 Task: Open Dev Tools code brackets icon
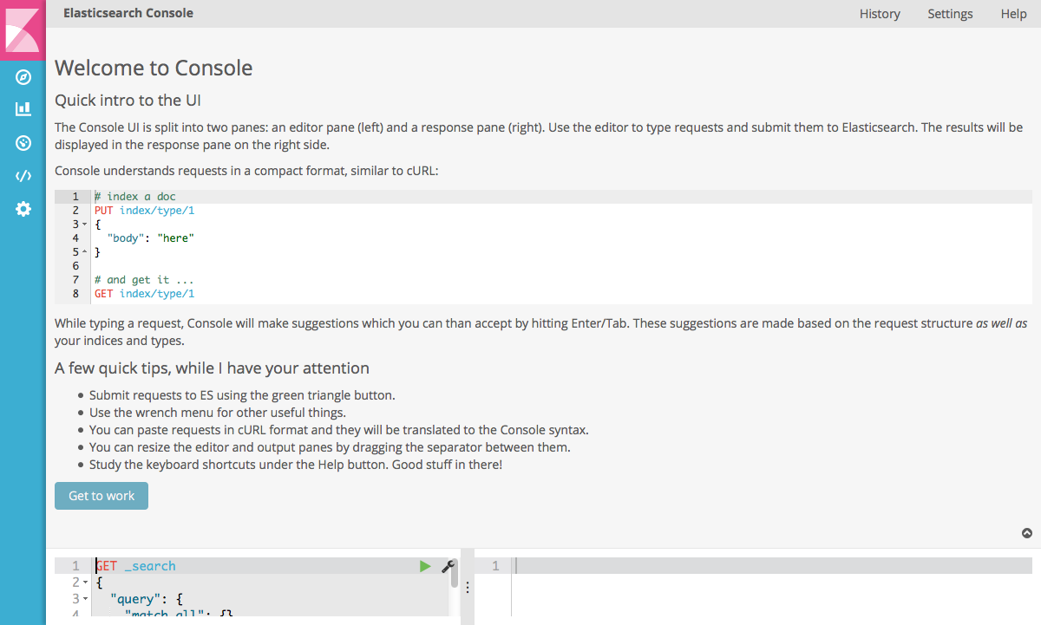(23, 176)
